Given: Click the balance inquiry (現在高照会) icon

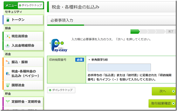Looking at the screenshot, I should (x=8, y=36).
